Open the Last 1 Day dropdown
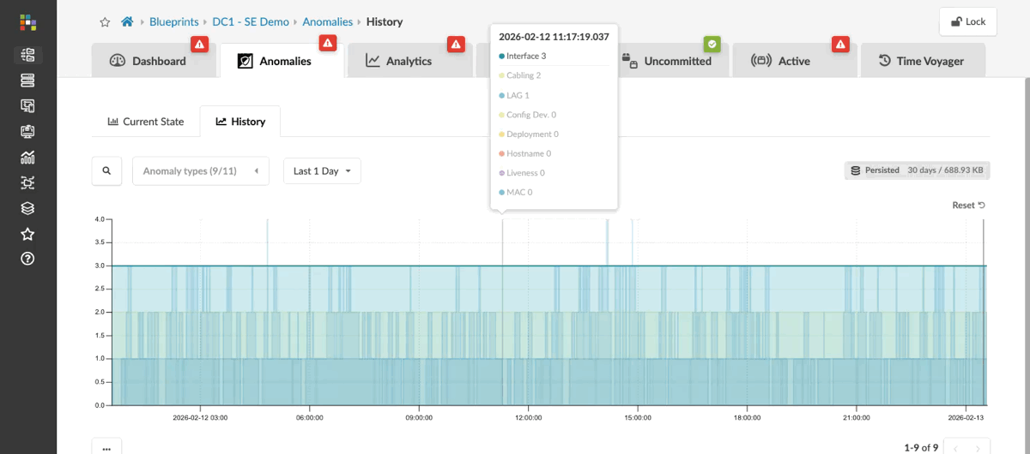Image resolution: width=1030 pixels, height=454 pixels. click(322, 171)
